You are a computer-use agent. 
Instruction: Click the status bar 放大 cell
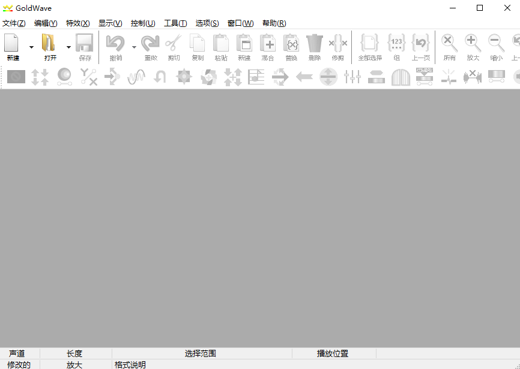pos(74,365)
